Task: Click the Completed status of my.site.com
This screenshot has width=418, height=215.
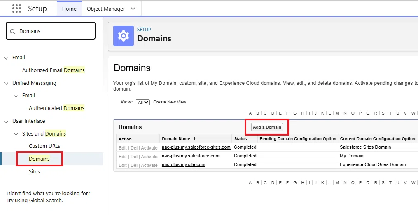Action: click(x=245, y=164)
